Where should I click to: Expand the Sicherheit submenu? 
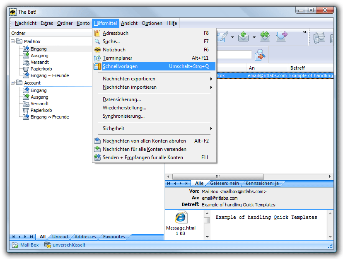(x=155, y=128)
